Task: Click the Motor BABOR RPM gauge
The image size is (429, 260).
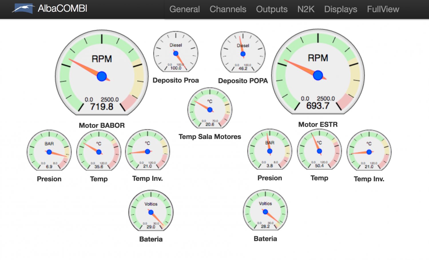Action: [x=102, y=73]
